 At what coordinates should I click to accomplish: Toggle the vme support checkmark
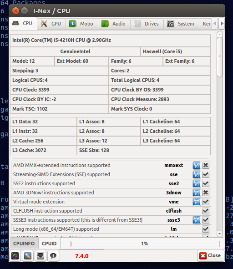206,202
